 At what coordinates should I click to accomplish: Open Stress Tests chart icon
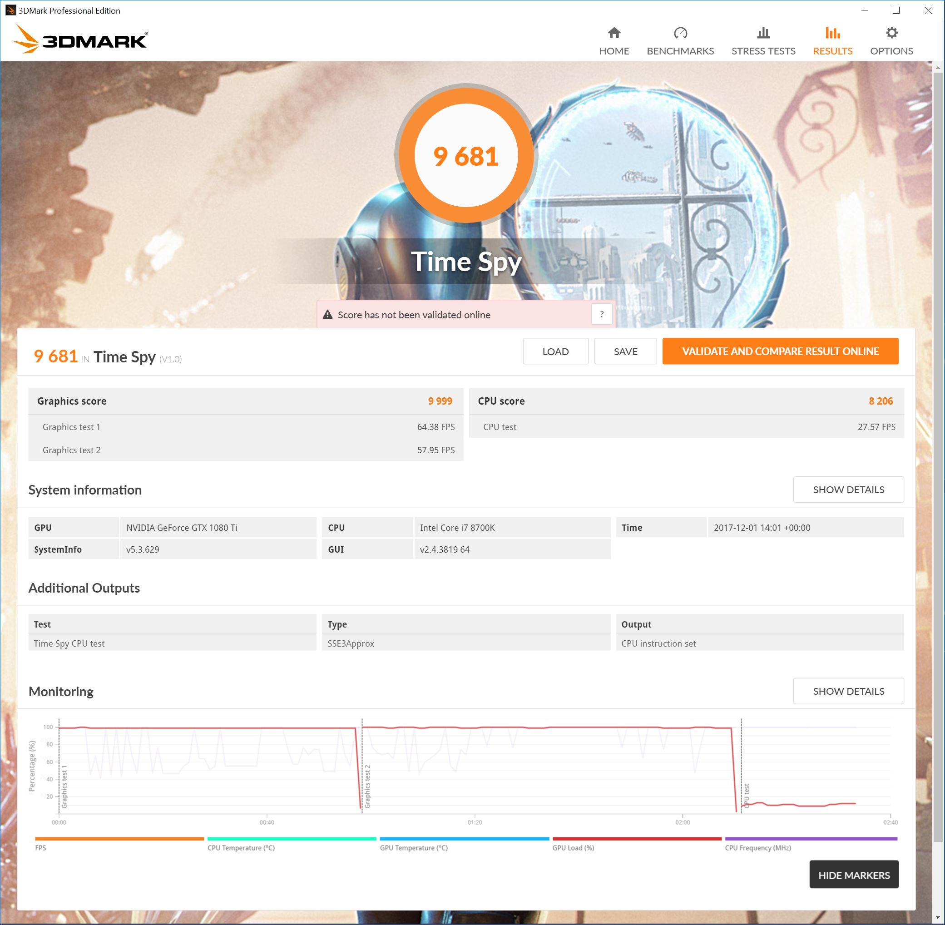(763, 33)
